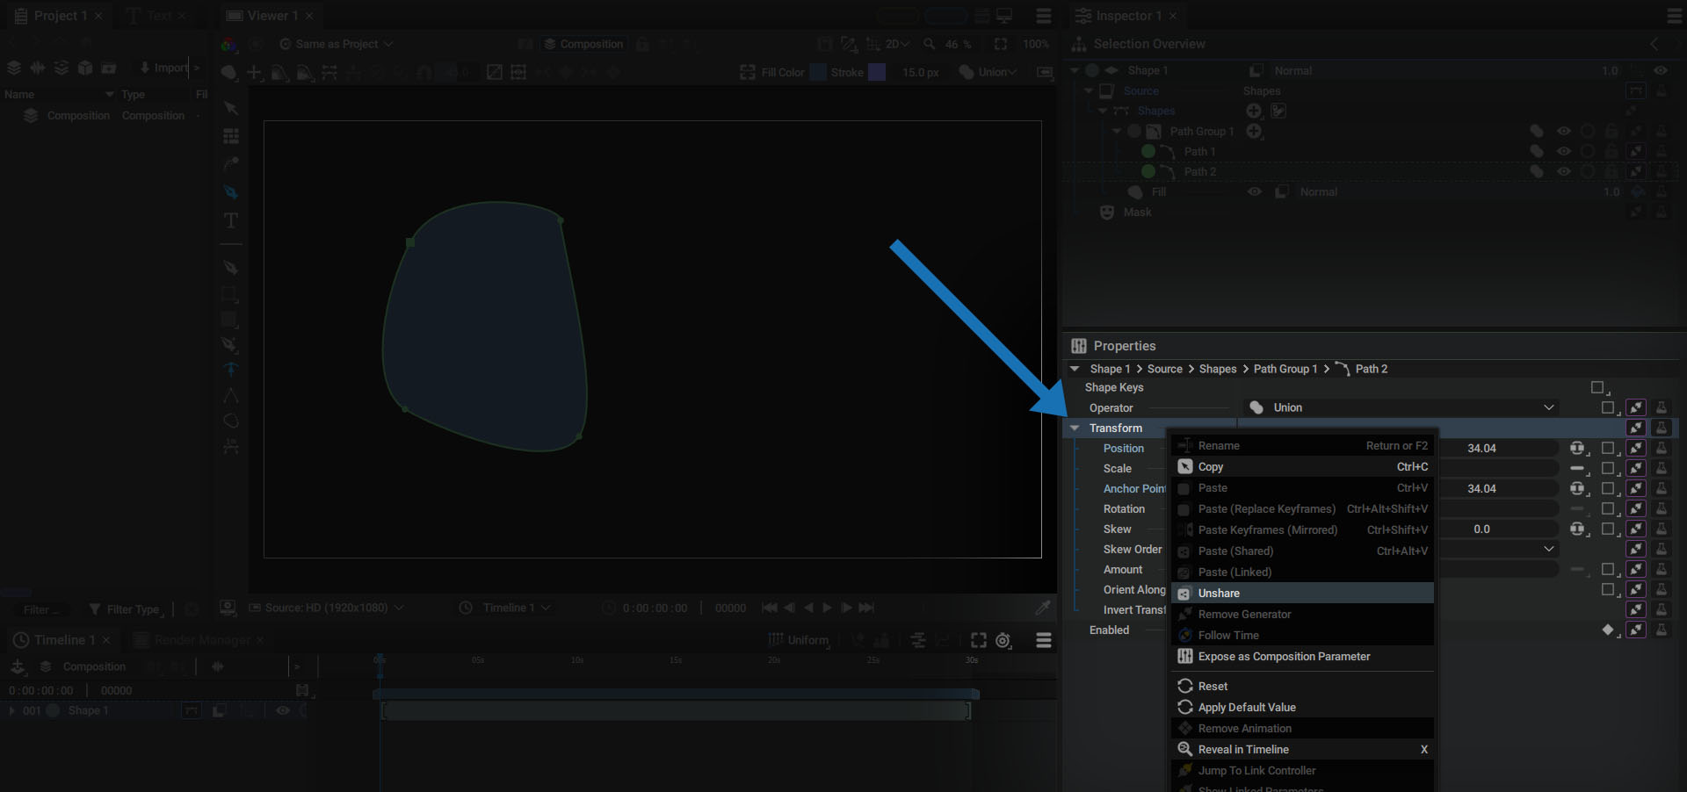Click the play button in viewer transport
This screenshot has height=792, width=1687.
pyautogui.click(x=827, y=608)
